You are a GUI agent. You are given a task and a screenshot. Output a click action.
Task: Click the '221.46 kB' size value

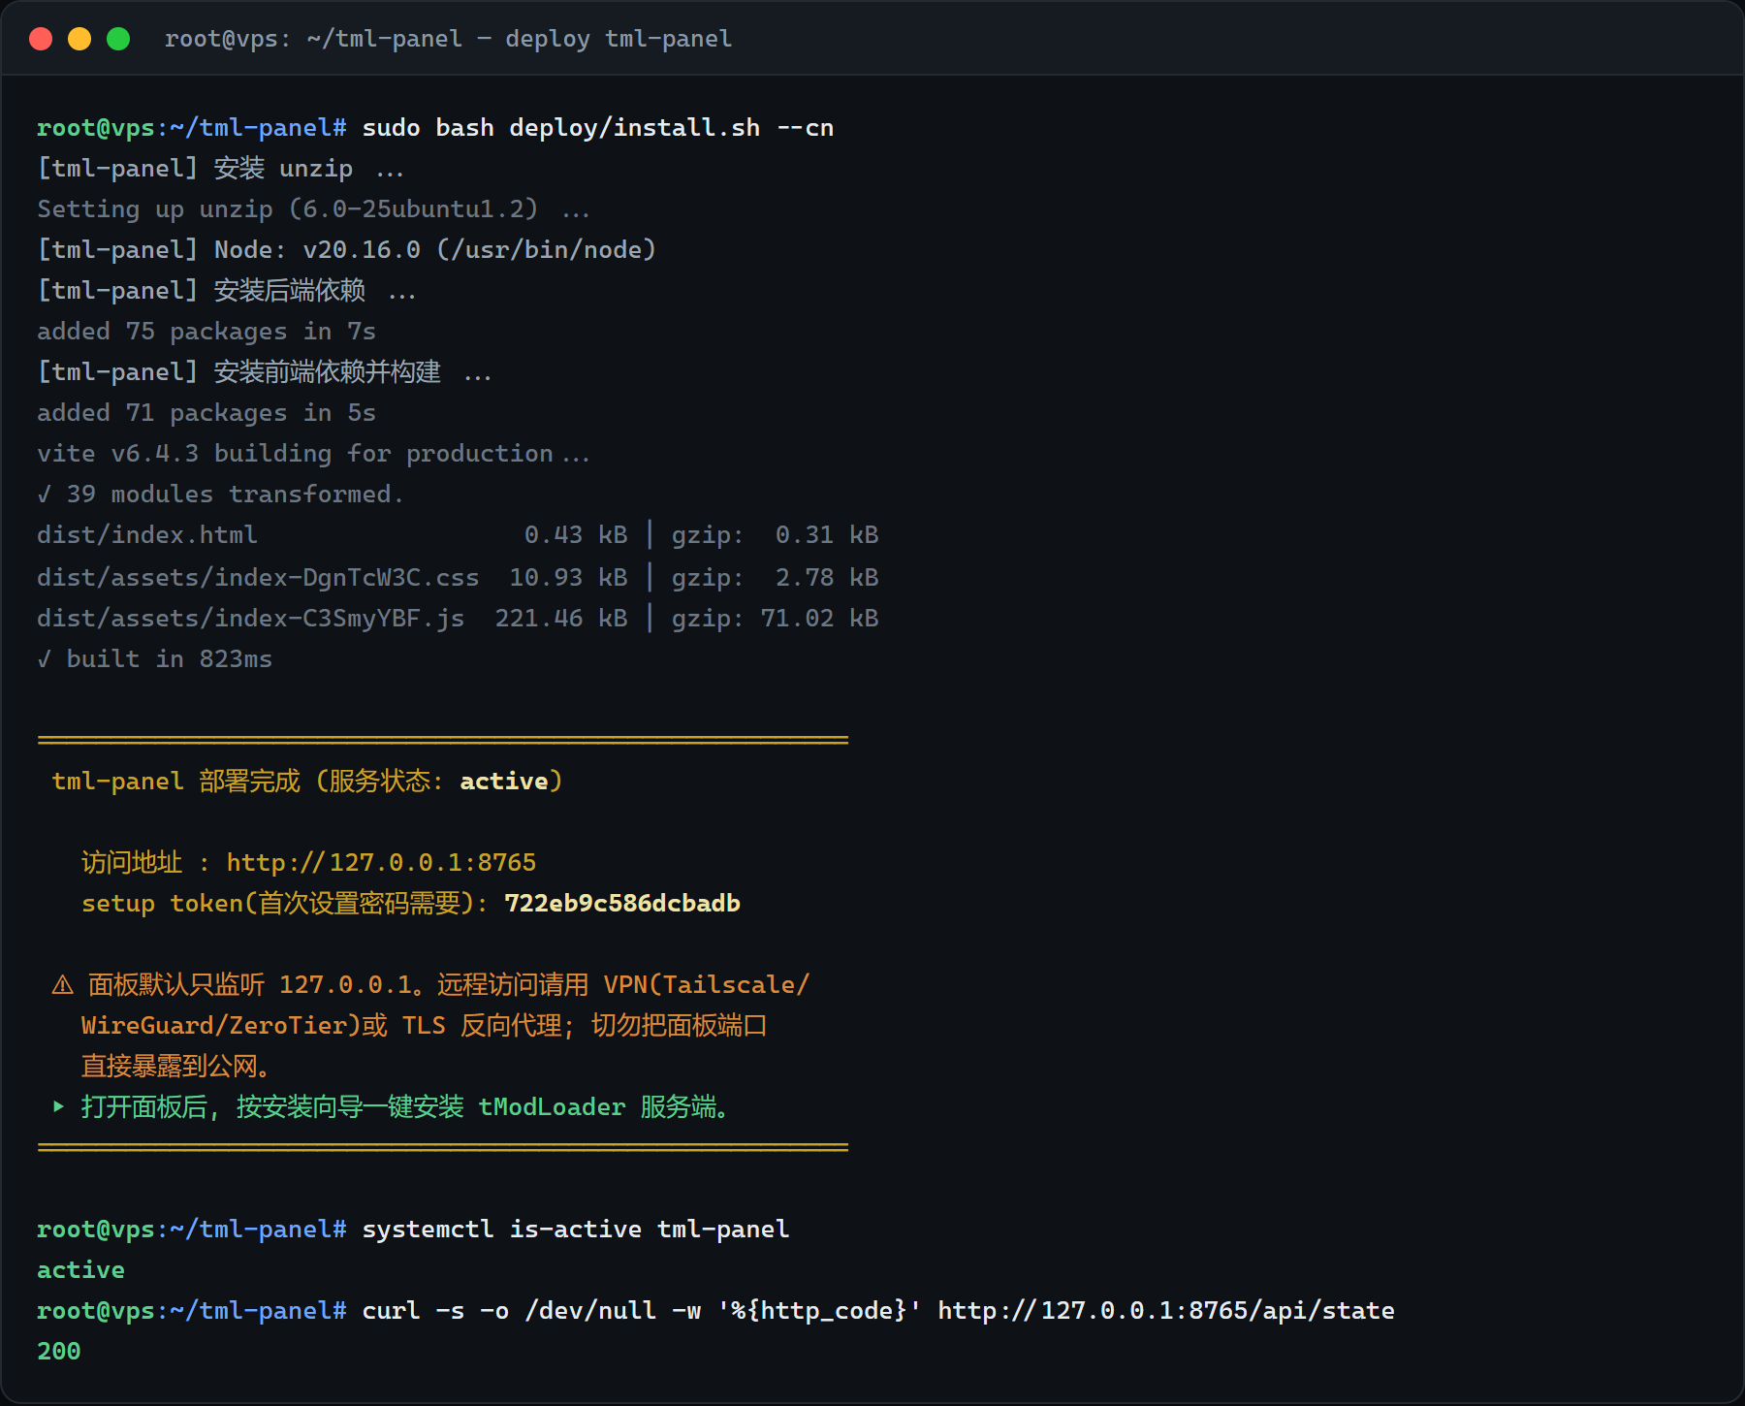click(561, 619)
